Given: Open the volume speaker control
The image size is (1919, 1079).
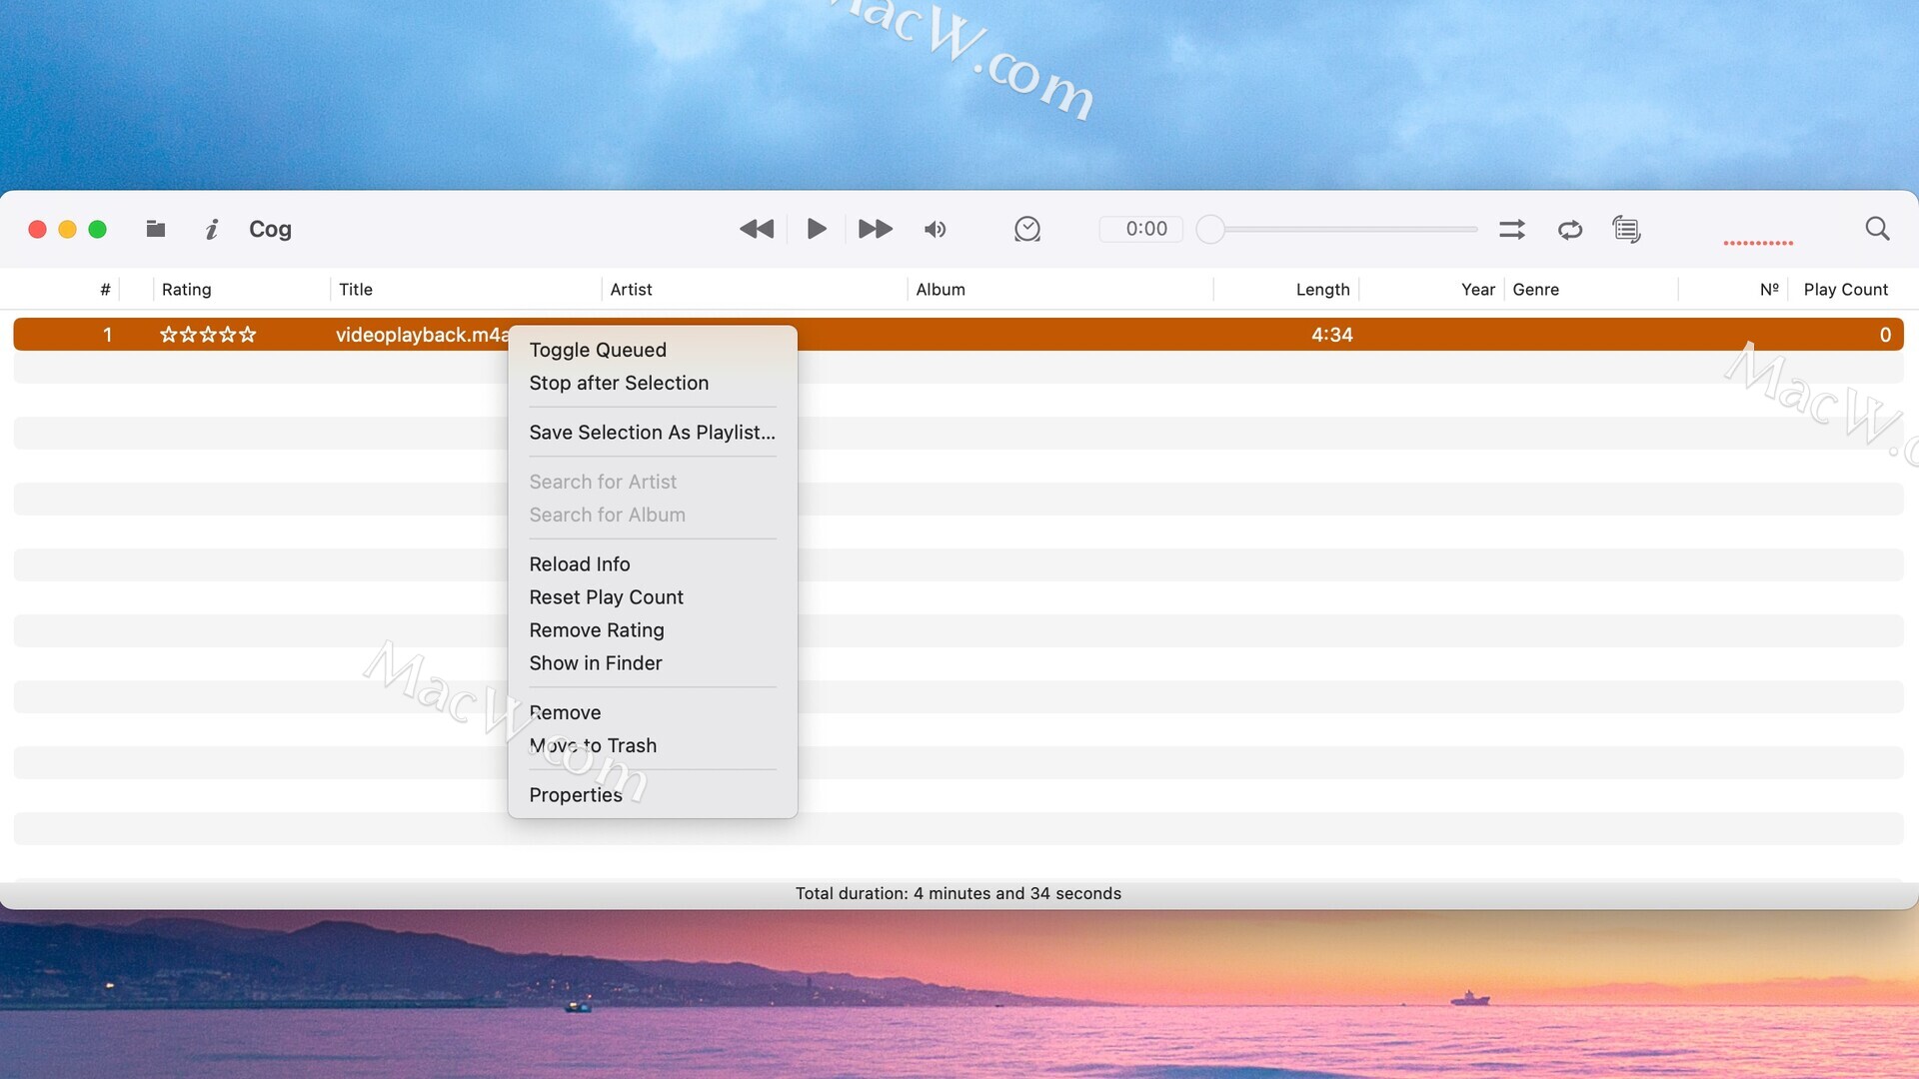Looking at the screenshot, I should pyautogui.click(x=935, y=230).
